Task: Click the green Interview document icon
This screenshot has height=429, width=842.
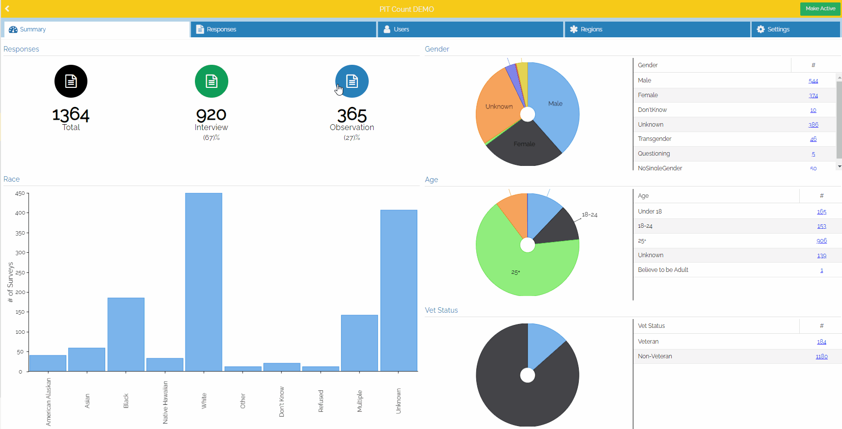Action: pyautogui.click(x=212, y=81)
